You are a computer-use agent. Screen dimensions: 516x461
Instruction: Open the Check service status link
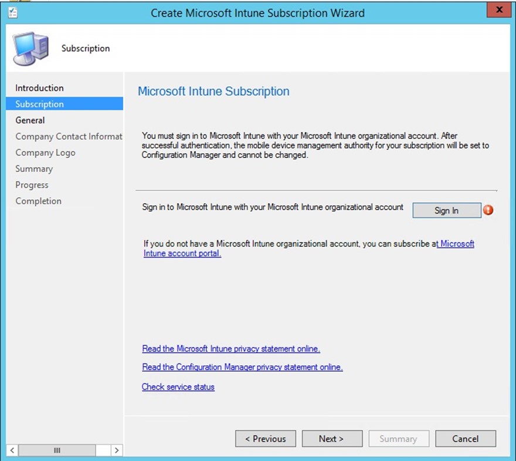tap(178, 387)
